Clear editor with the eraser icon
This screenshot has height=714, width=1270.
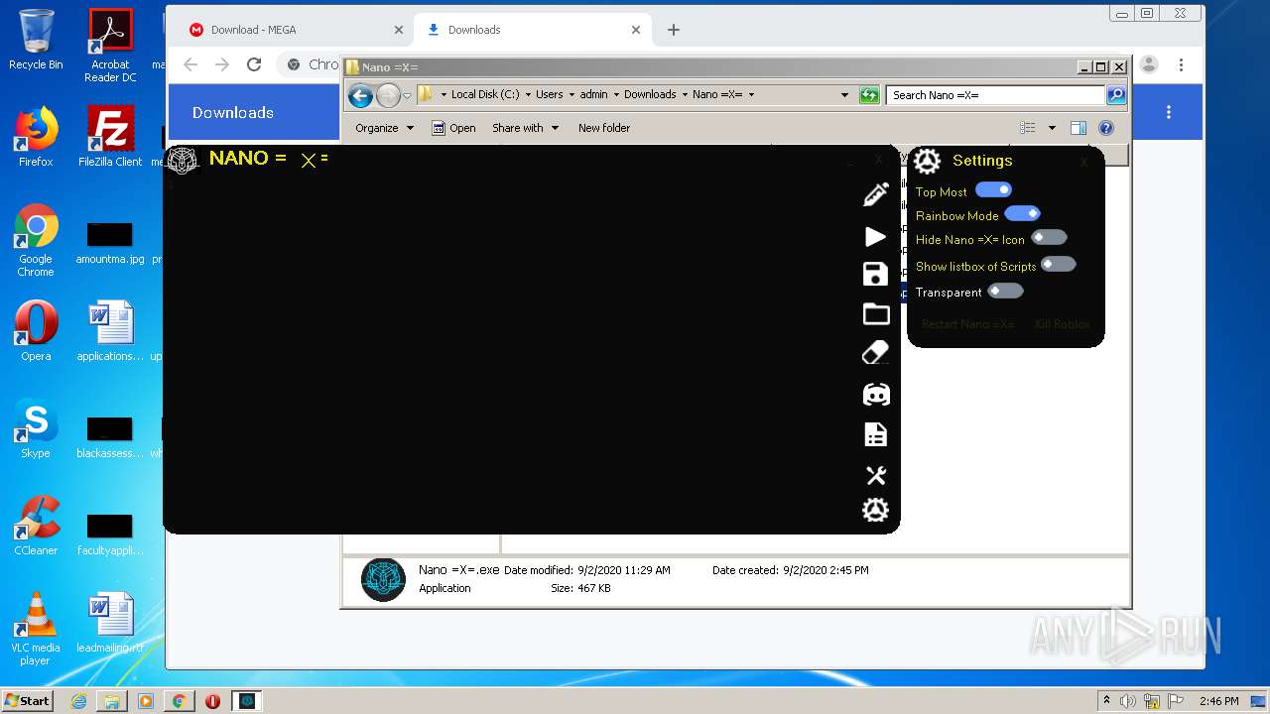(876, 353)
